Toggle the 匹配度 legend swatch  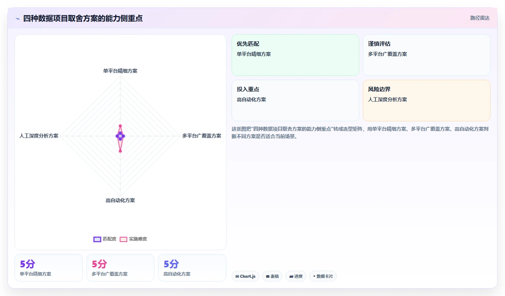point(97,239)
